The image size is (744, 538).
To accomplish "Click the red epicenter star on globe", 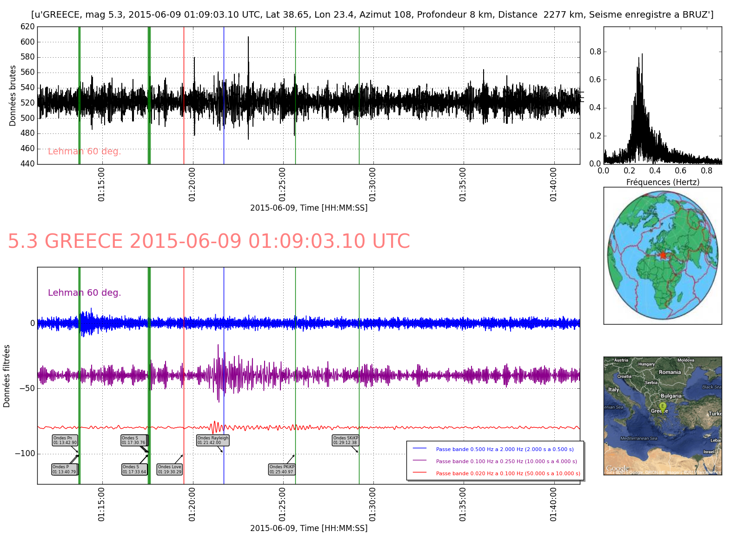I will click(663, 255).
